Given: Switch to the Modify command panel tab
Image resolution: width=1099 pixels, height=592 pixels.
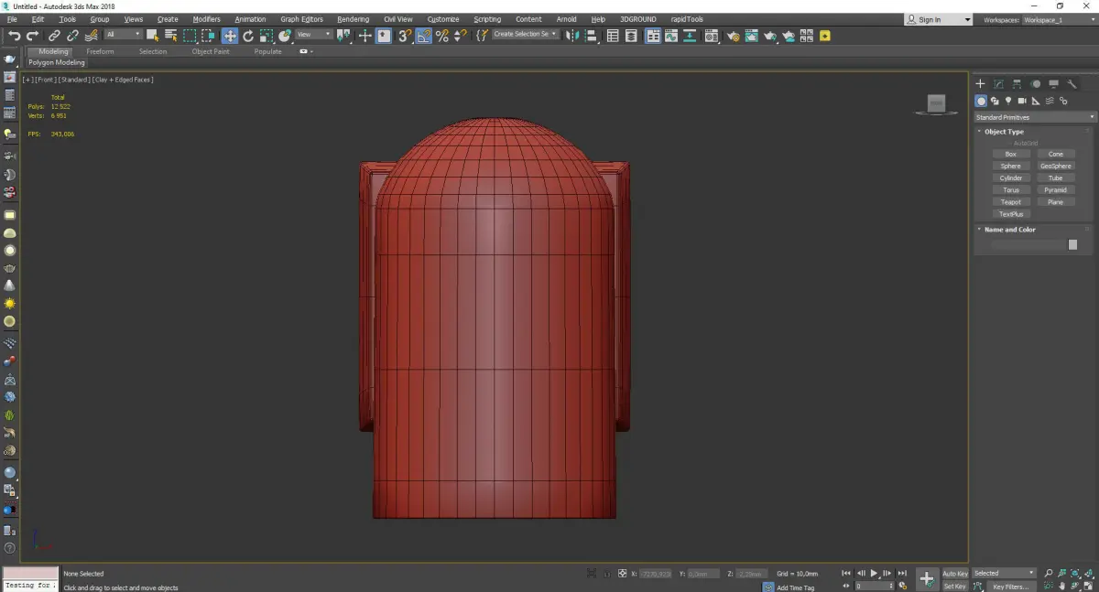Looking at the screenshot, I should coord(999,84).
